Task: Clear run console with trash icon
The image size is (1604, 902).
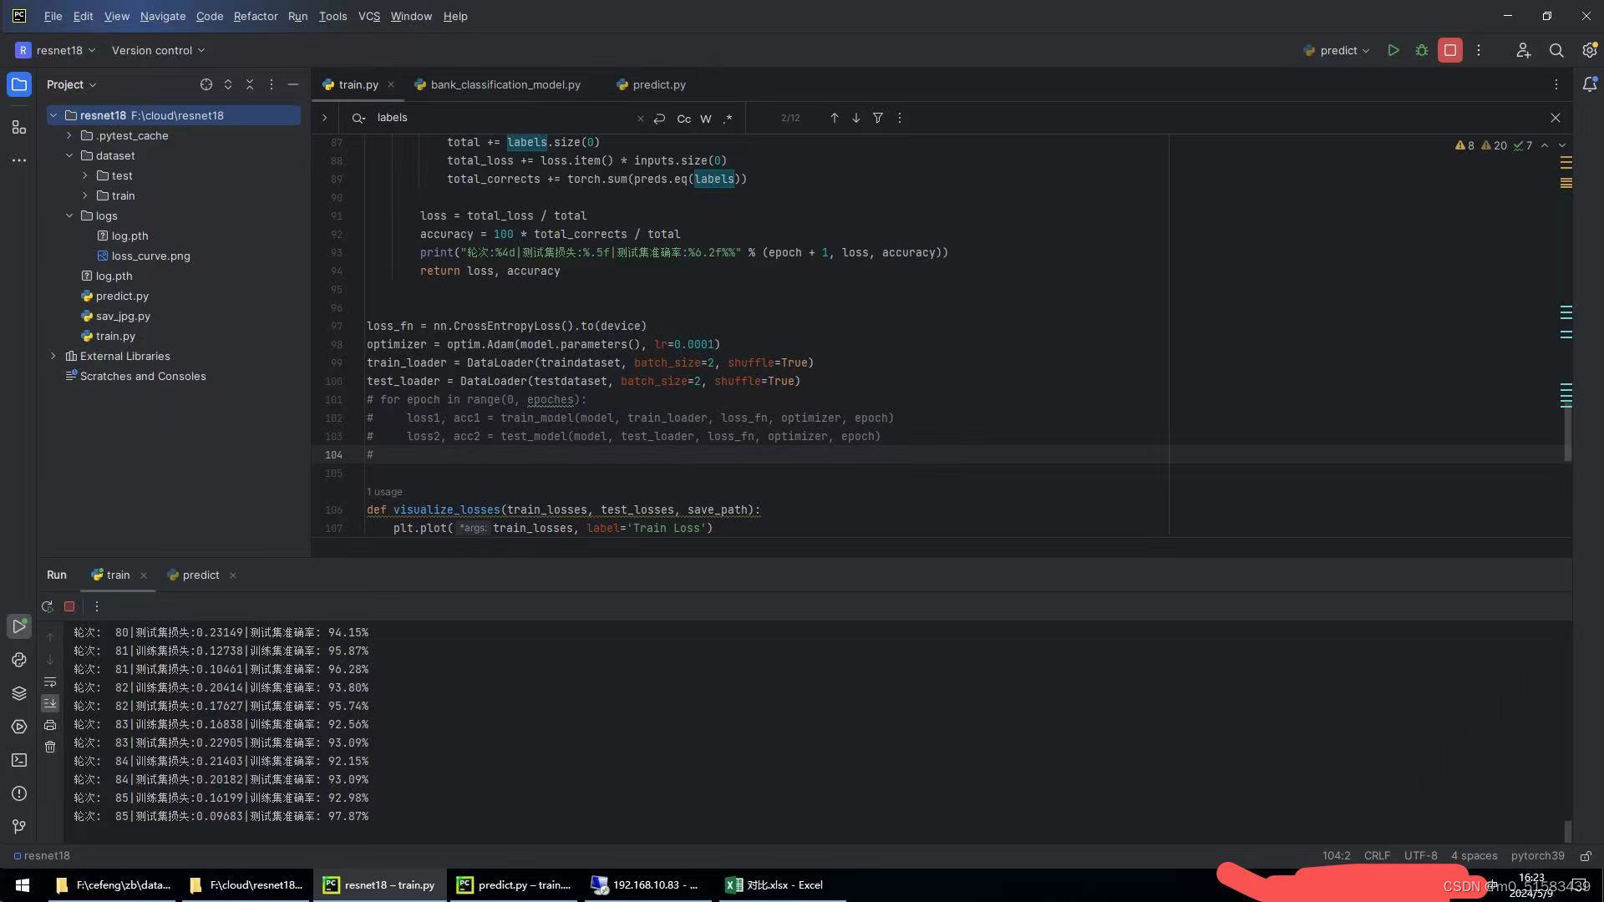Action: coord(50,747)
